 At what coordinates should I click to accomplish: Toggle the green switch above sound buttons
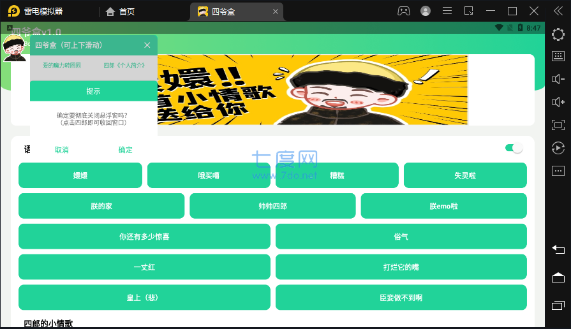click(x=514, y=148)
